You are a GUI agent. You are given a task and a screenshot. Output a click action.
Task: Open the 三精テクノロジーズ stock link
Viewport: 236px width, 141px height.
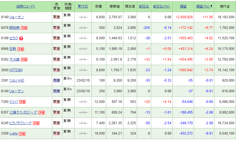coord(23,112)
